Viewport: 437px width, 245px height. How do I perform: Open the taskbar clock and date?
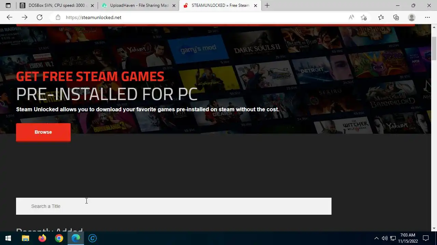(x=408, y=238)
